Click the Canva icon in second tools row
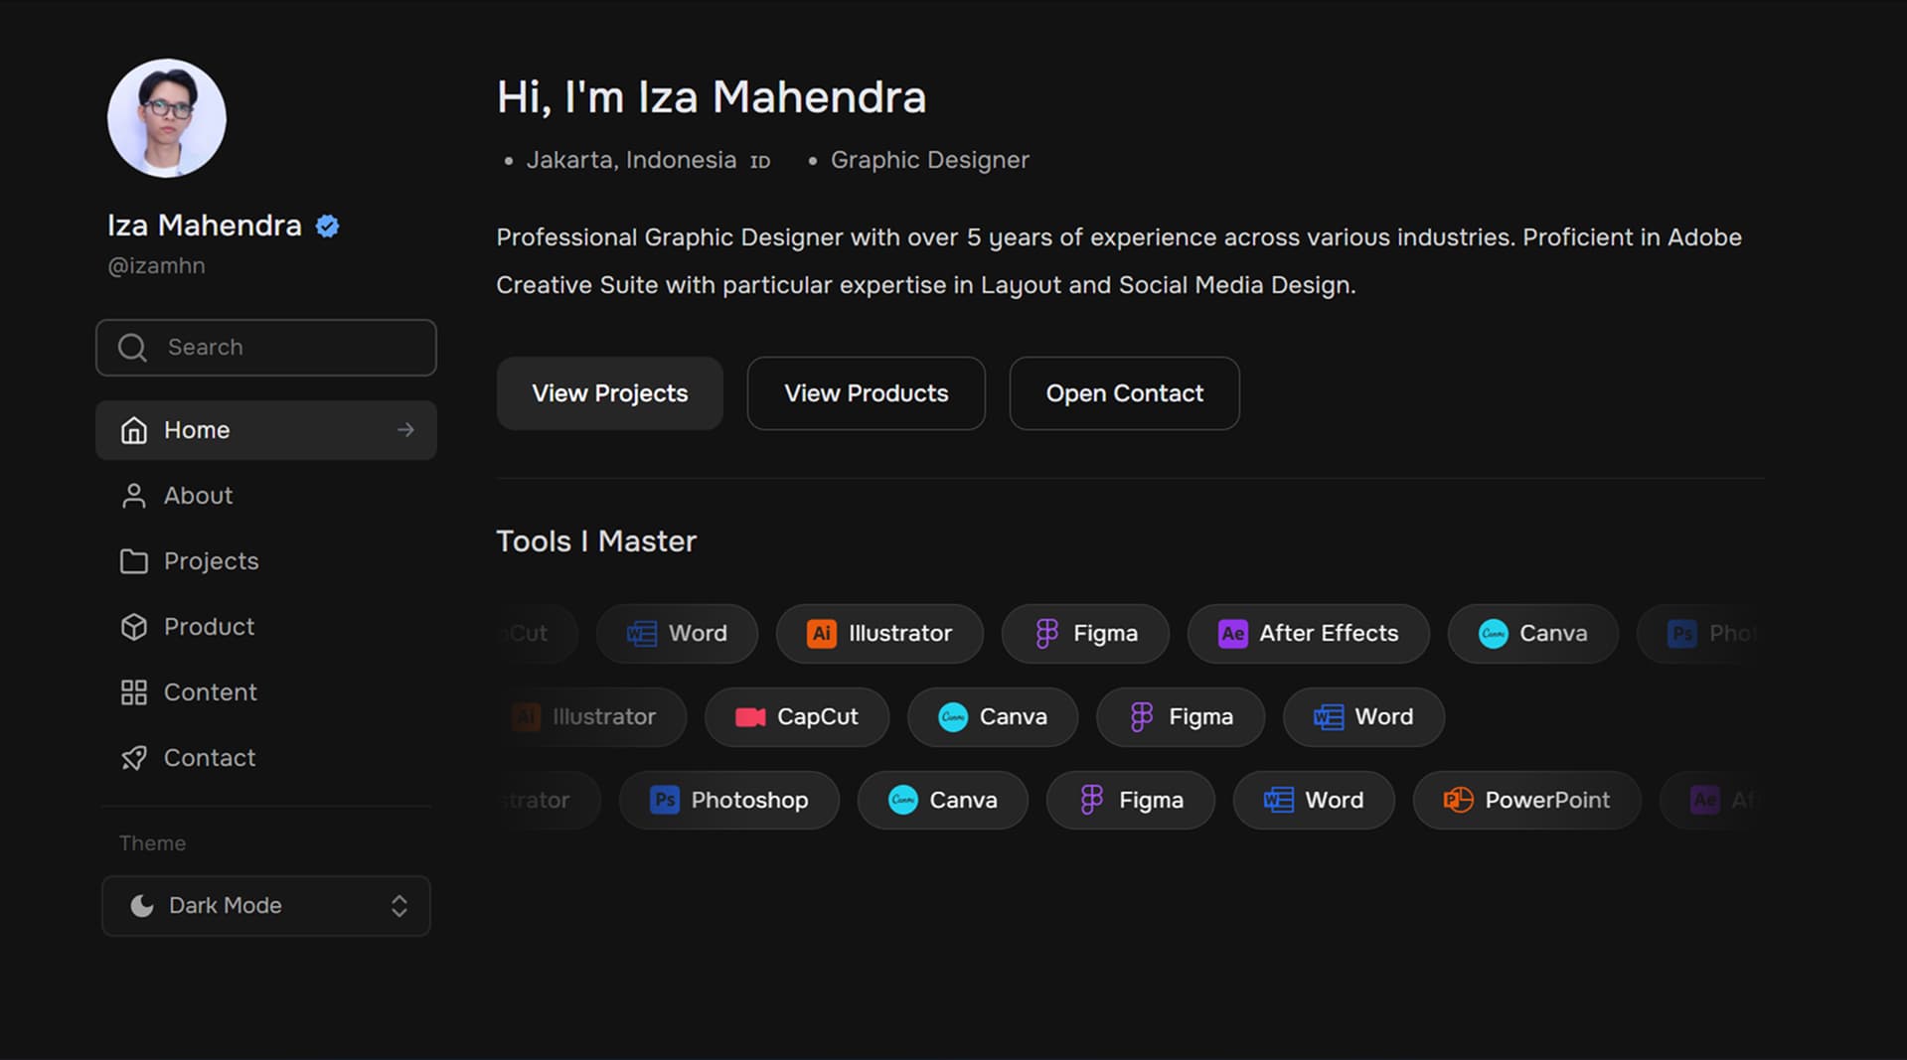Image resolution: width=1907 pixels, height=1060 pixels. 953,717
